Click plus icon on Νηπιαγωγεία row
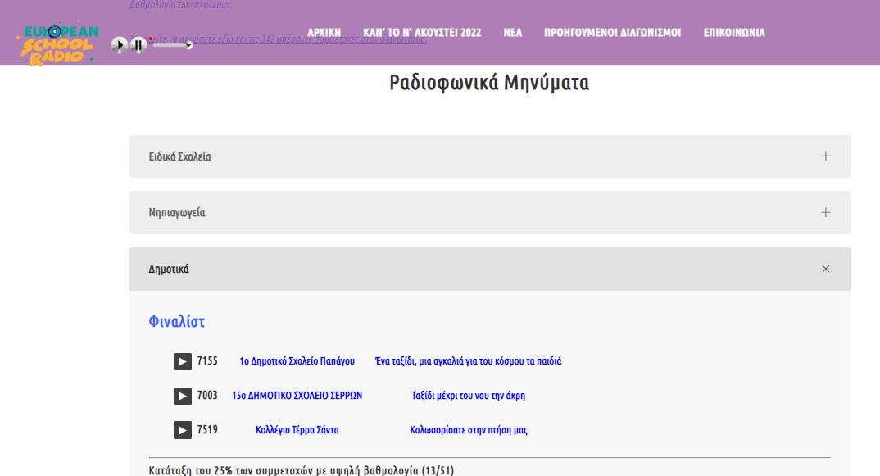This screenshot has height=476, width=880. click(825, 213)
